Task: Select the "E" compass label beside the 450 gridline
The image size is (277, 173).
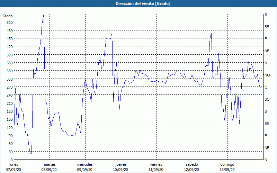Action: (x=266, y=39)
